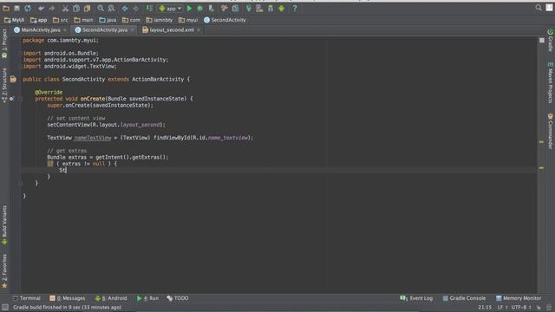
Task: Click the class gutter icon beside SecondActivity
Action: point(13,79)
